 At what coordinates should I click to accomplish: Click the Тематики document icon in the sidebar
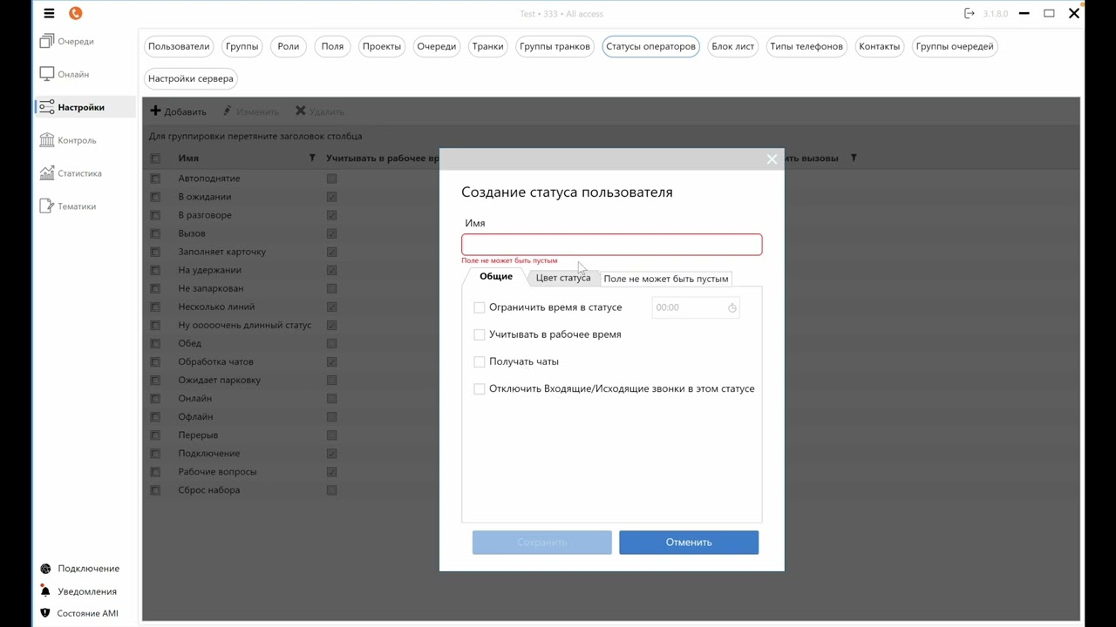click(47, 206)
